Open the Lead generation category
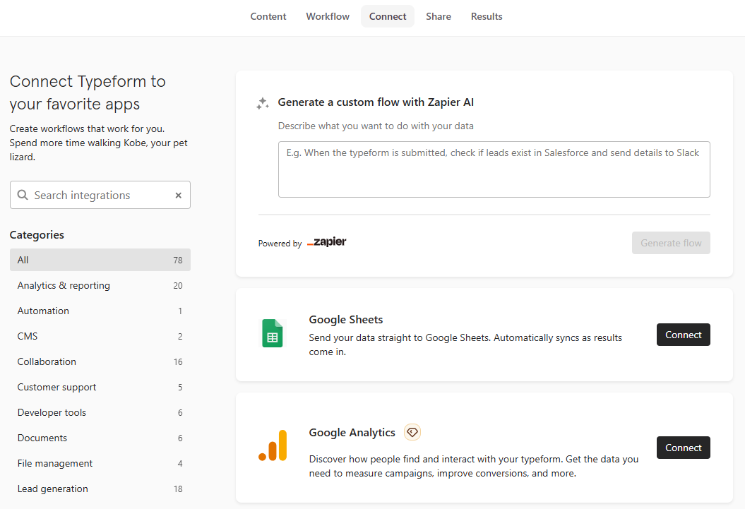The height and width of the screenshot is (509, 745). pyautogui.click(x=100, y=489)
